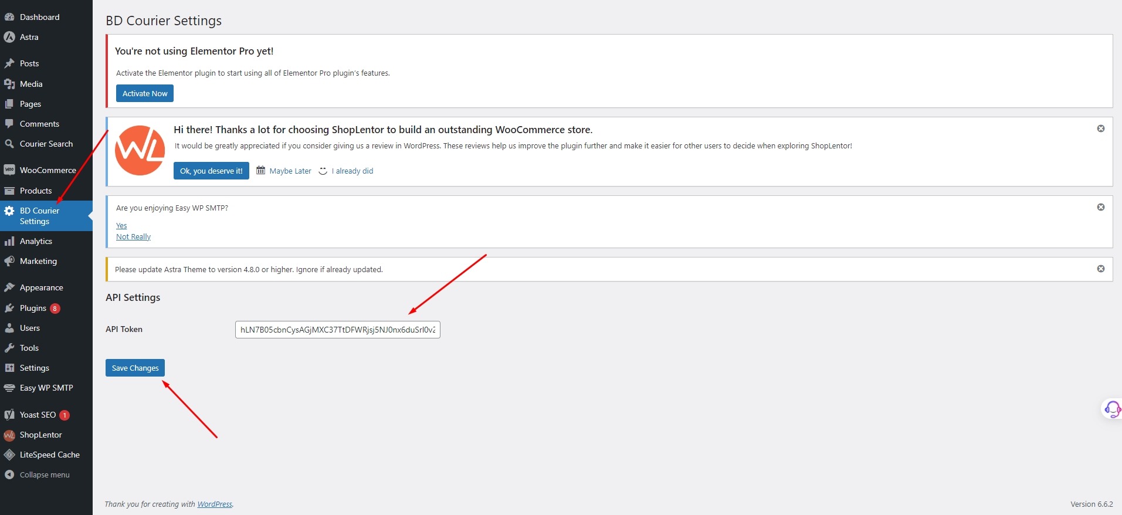This screenshot has width=1122, height=515.
Task: Click the smiley icon beside I already did
Action: [x=323, y=171]
